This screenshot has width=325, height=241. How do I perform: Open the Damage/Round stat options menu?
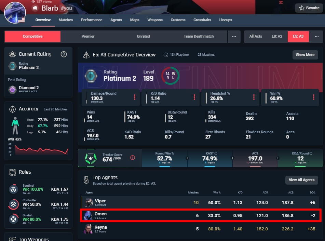pos(135,97)
